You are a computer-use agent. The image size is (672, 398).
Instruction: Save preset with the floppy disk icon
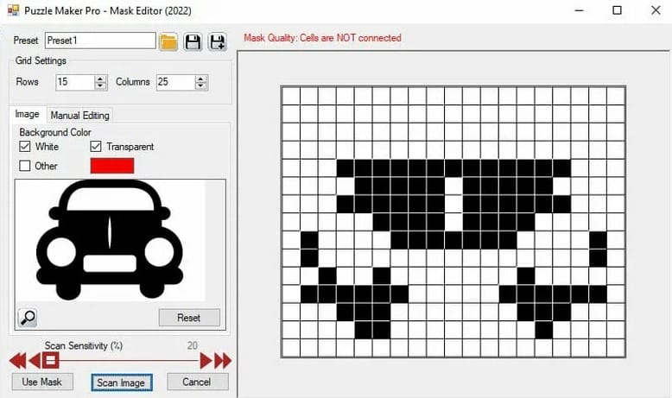tap(193, 41)
